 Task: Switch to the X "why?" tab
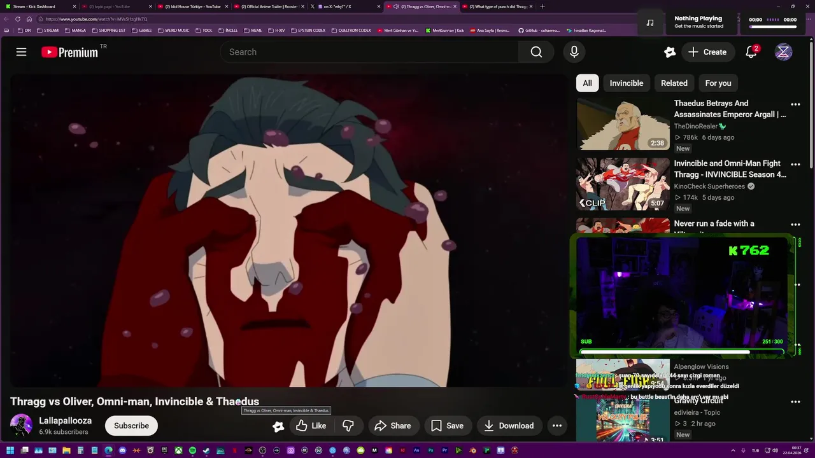pos(345,6)
